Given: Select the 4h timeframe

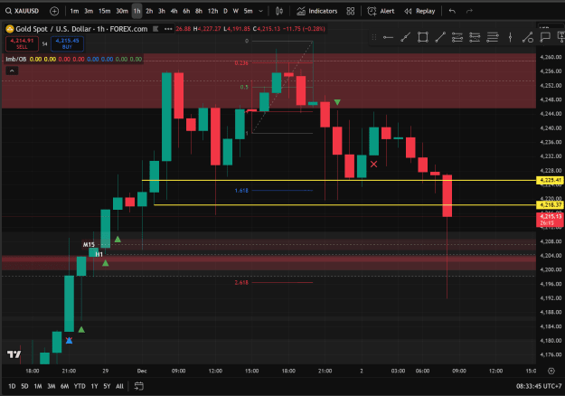Looking at the screenshot, I should coord(174,11).
